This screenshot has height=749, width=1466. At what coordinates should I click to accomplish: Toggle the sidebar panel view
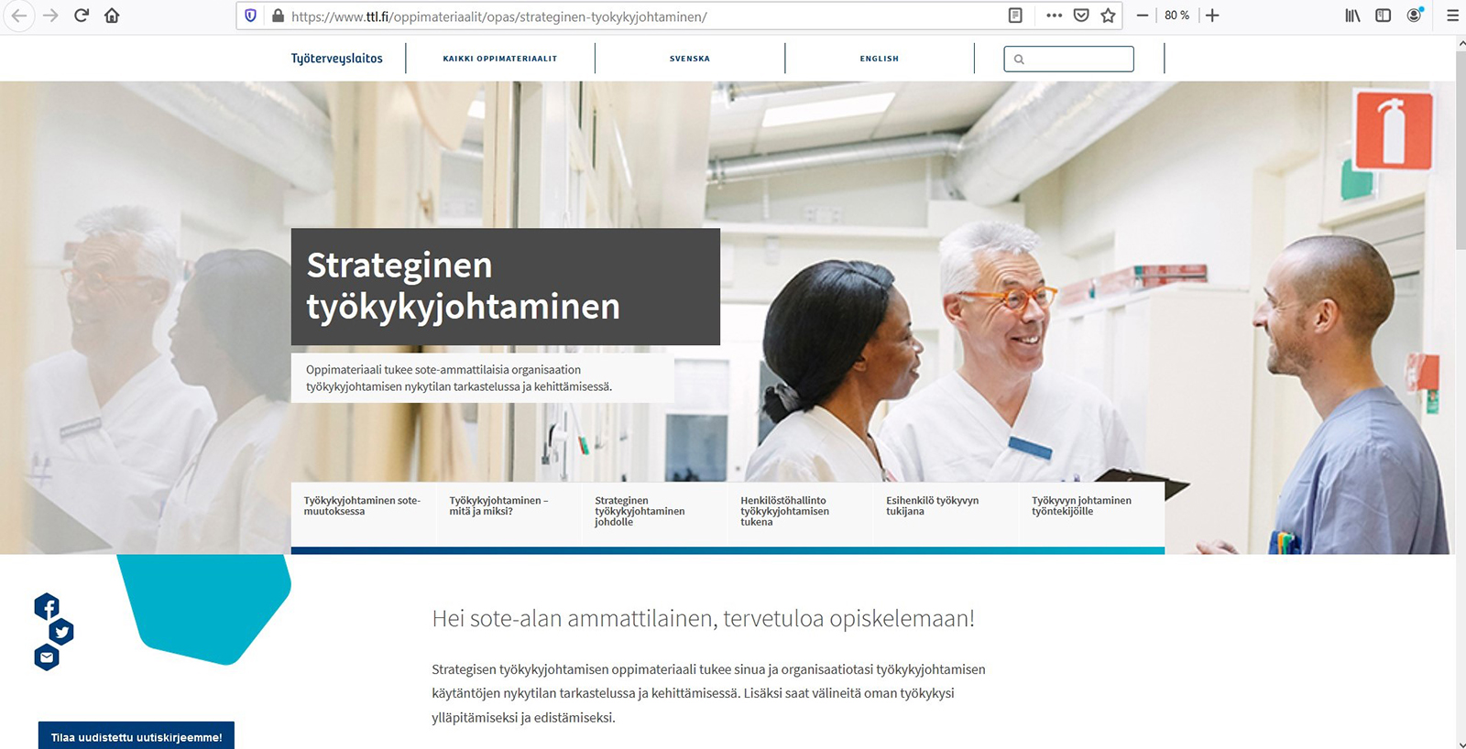1384,16
